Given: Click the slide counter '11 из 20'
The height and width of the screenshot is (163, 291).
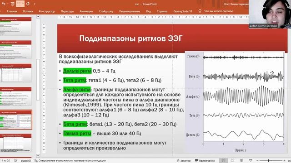Looking at the screenshot, I should (5, 161).
